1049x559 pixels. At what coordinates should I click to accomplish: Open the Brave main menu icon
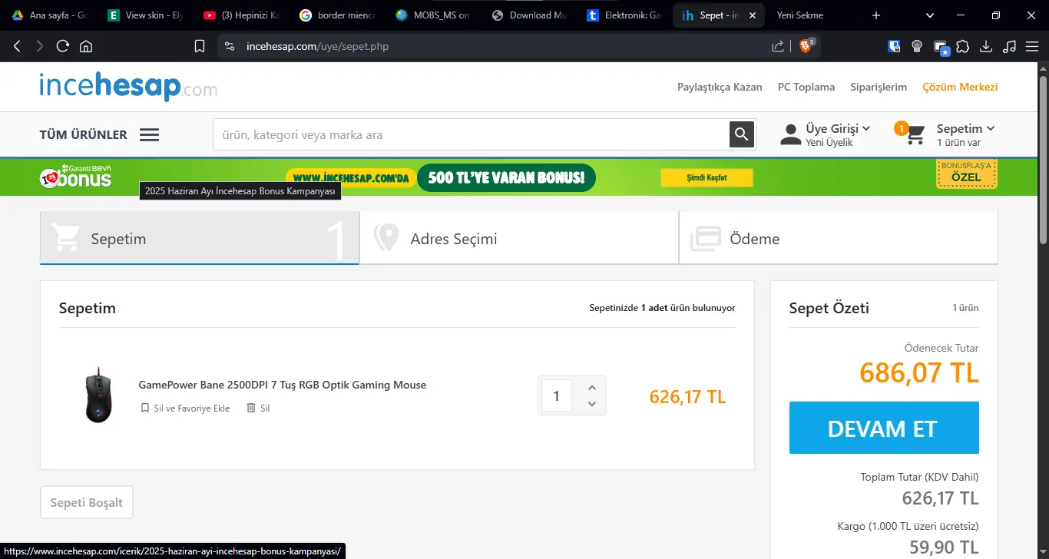click(x=1033, y=46)
